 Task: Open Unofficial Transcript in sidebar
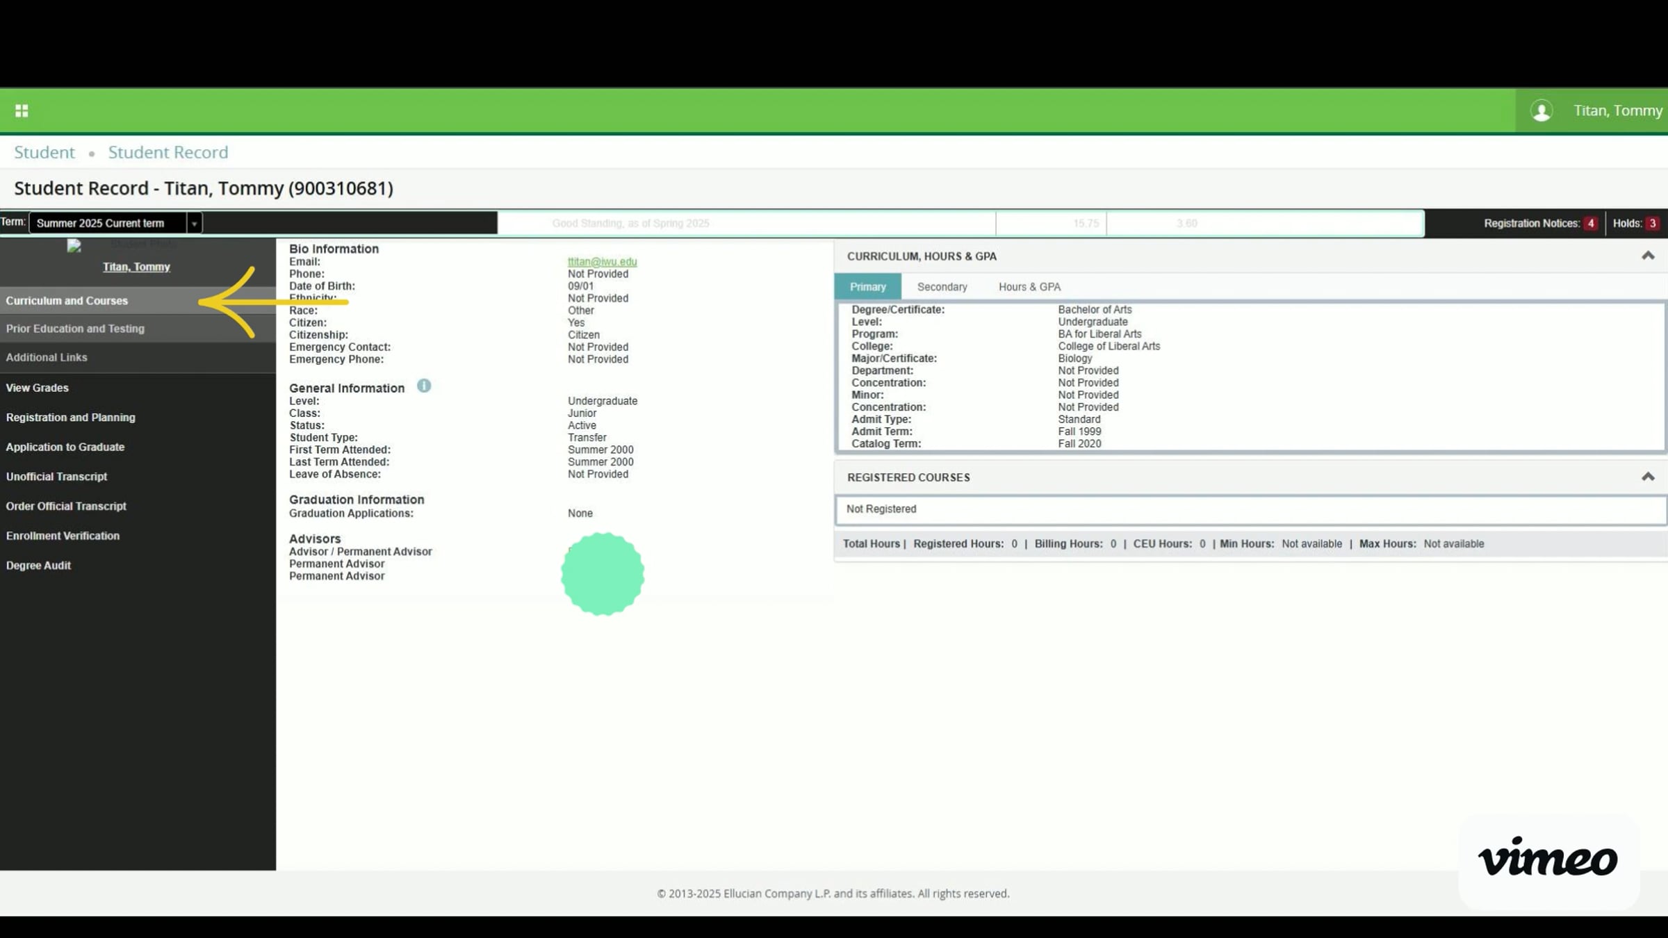(x=56, y=477)
